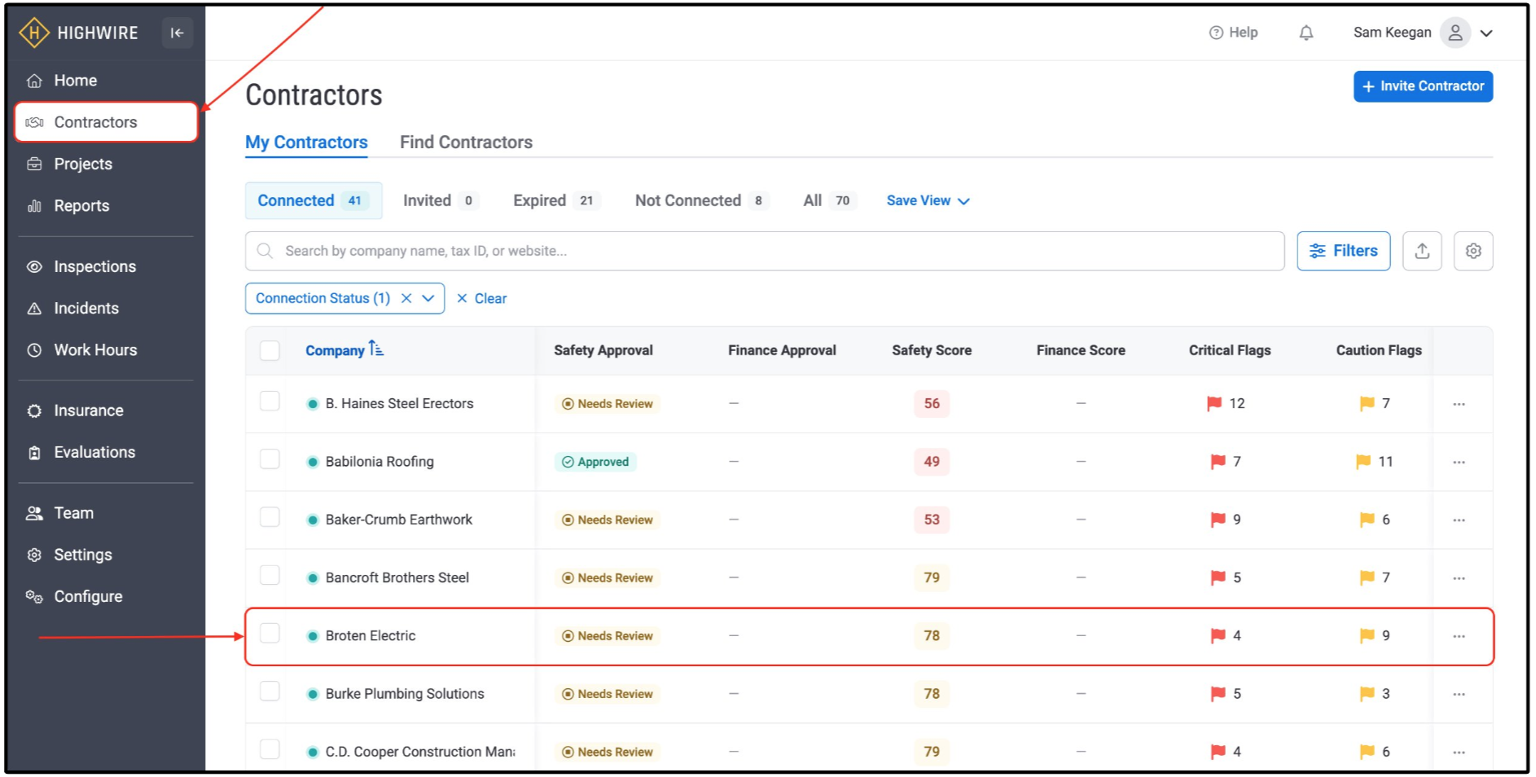Click the Help question mark icon
1536x777 pixels.
click(x=1216, y=33)
